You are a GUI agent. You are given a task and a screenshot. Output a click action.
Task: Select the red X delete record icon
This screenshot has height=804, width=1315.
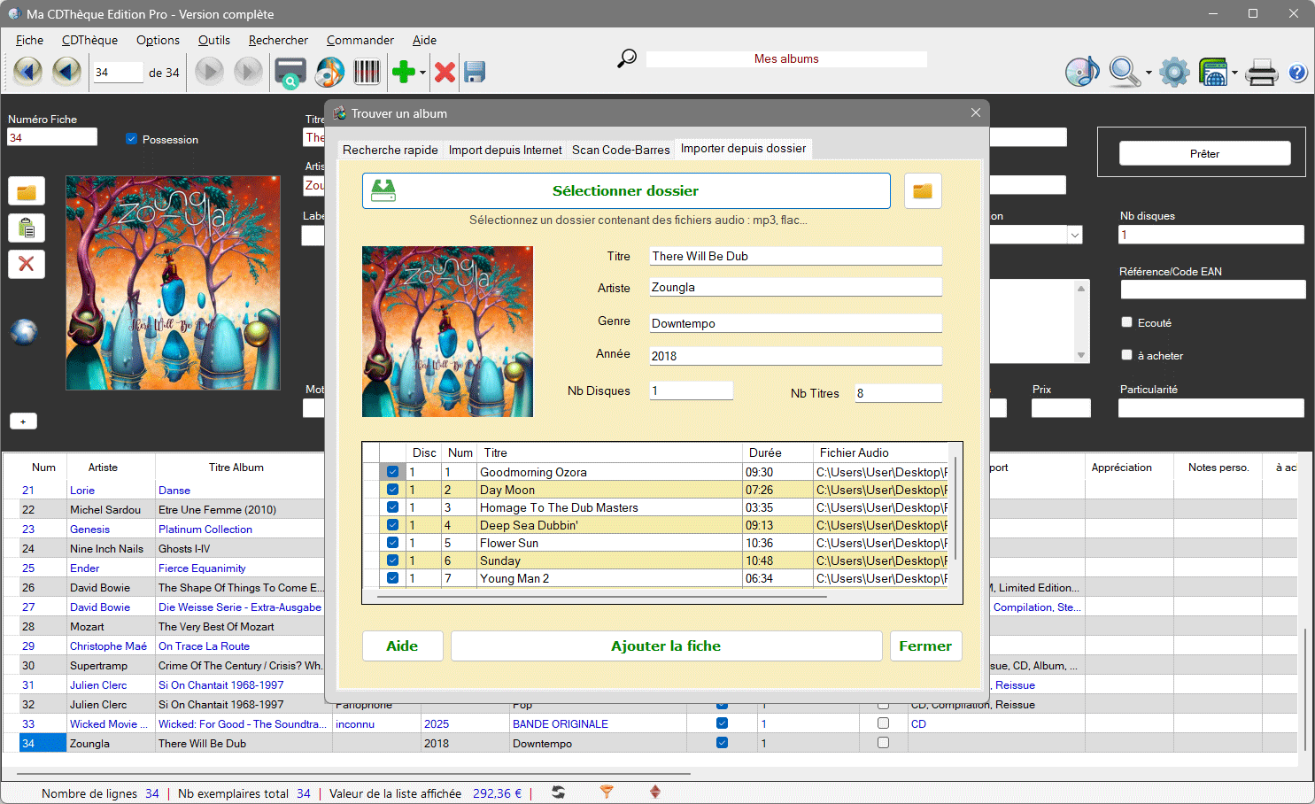445,73
